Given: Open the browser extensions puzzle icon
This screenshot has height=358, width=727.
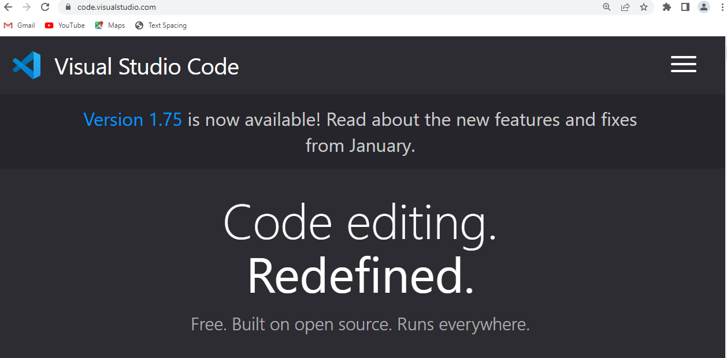Looking at the screenshot, I should (666, 7).
